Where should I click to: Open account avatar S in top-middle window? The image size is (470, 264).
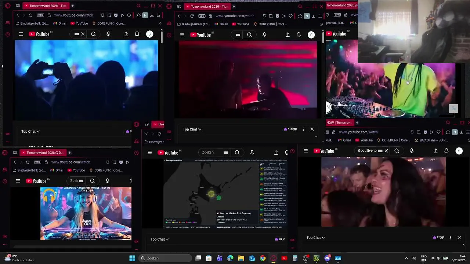click(x=311, y=35)
